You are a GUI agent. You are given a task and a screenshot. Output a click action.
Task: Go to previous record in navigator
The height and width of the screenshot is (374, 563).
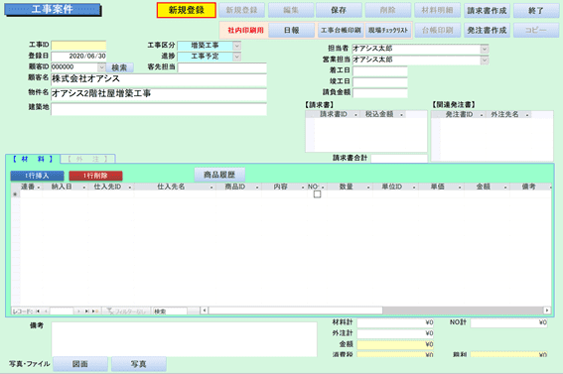pos(46,312)
